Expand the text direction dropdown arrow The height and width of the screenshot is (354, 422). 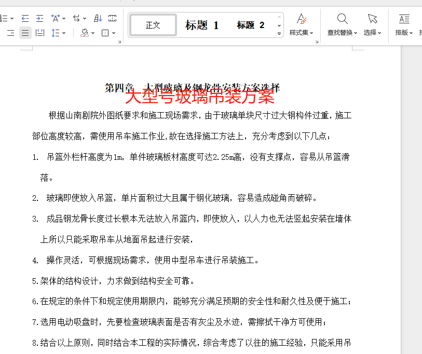click(x=85, y=18)
